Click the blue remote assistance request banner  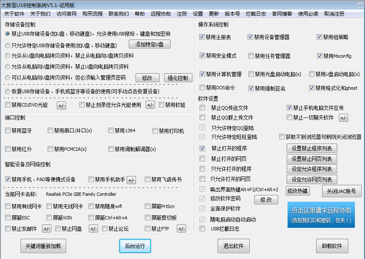321,215
